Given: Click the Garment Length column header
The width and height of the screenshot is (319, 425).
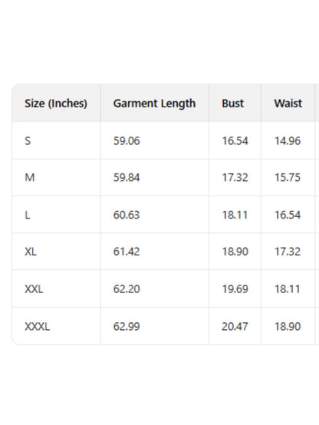Looking at the screenshot, I should point(154,104).
